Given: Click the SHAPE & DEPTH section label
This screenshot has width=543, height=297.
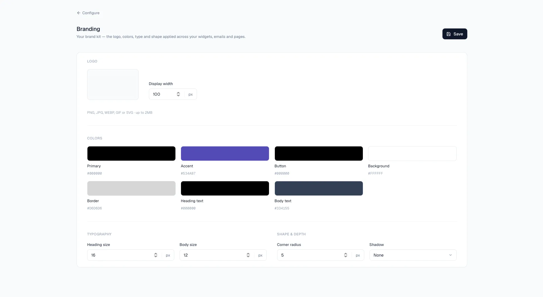Looking at the screenshot, I should pos(291,234).
